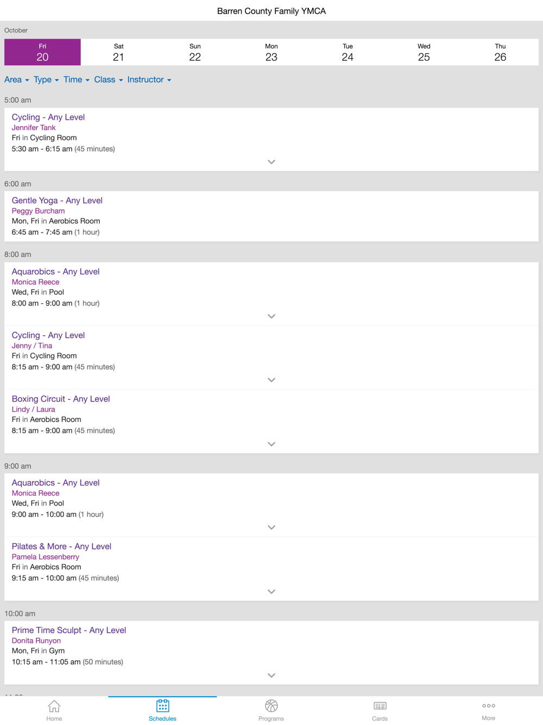Open Gentle Yoga - Any Level class
This screenshot has width=543, height=725.
(x=57, y=201)
